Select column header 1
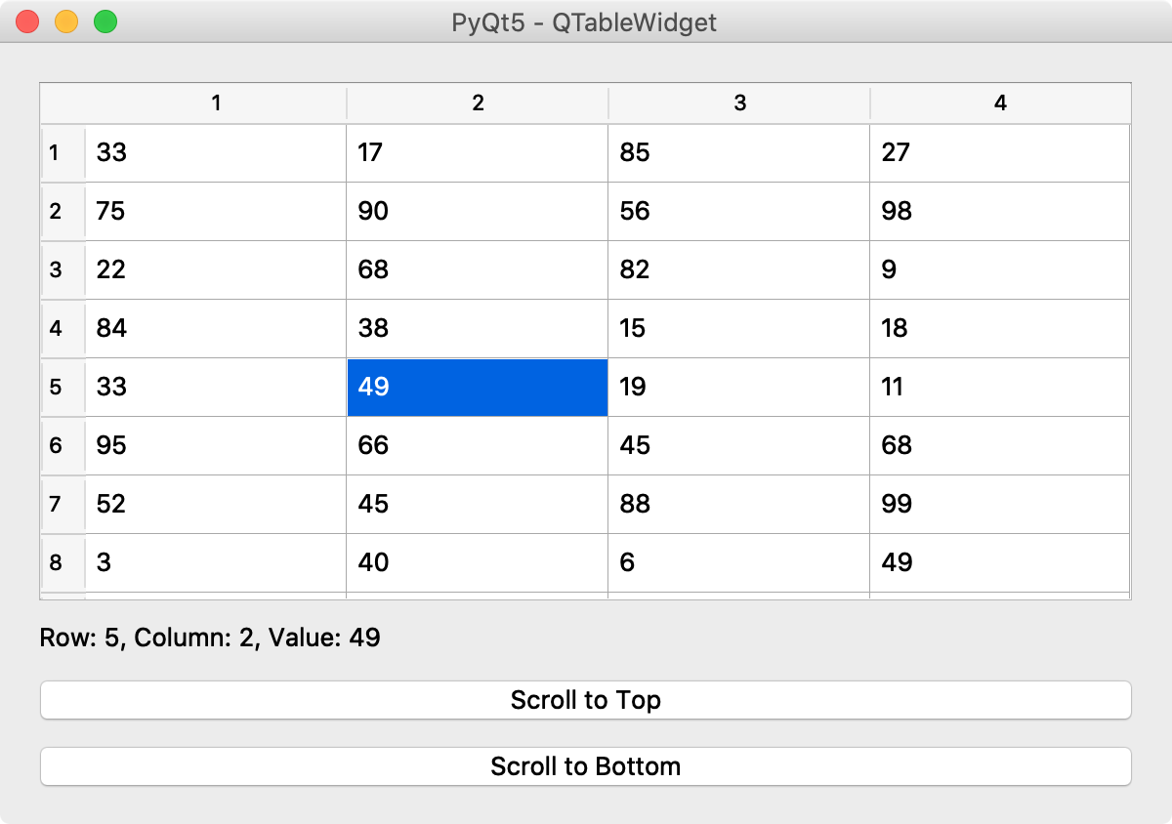This screenshot has height=824, width=1172. point(216,103)
